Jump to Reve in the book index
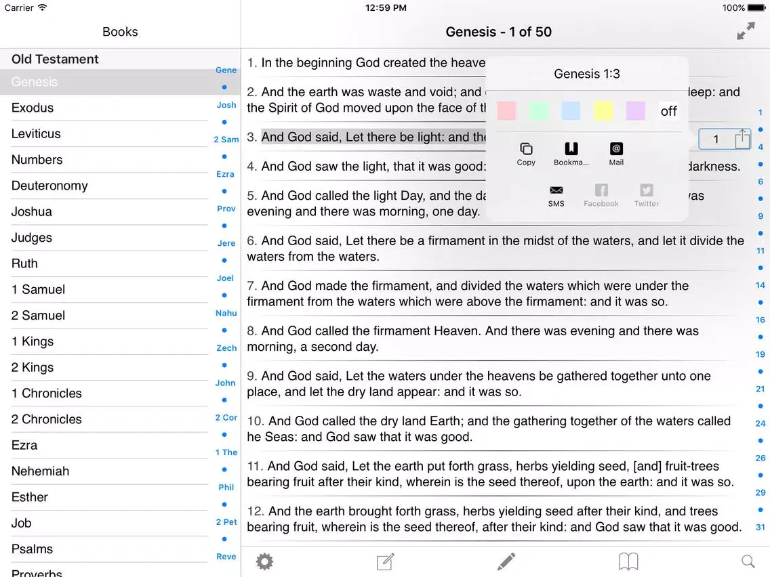The image size is (770, 577). click(226, 557)
